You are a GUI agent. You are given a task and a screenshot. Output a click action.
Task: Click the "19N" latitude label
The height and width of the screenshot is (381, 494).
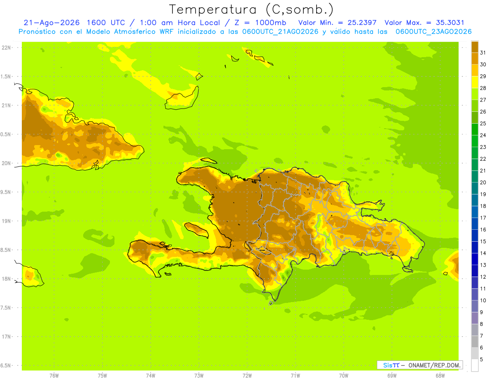point(6,221)
